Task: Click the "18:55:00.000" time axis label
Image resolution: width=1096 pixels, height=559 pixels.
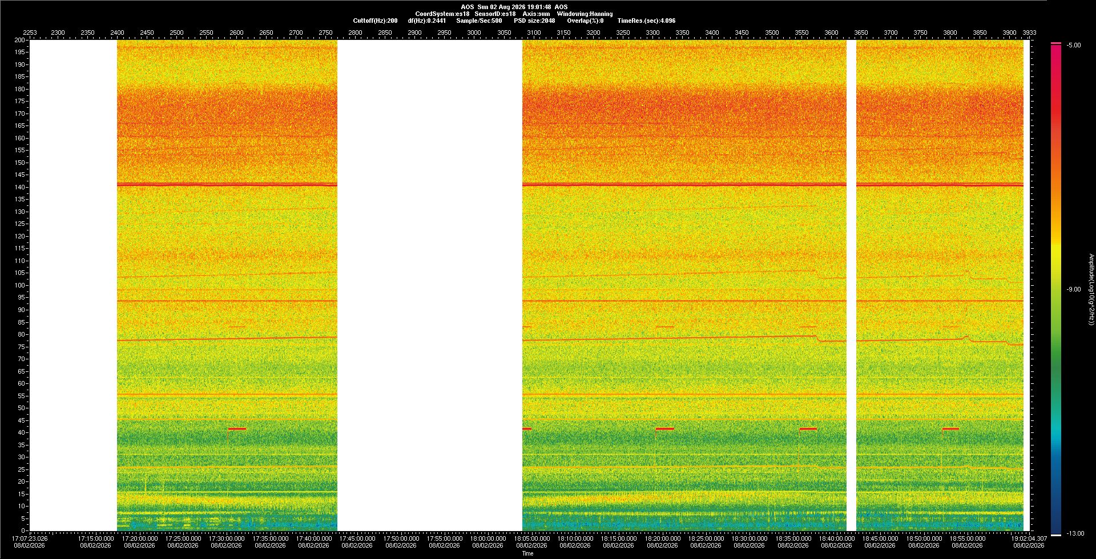Action: (x=967, y=538)
